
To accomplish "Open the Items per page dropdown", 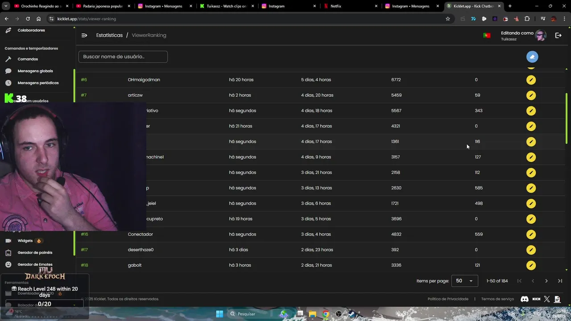I will click(x=464, y=281).
